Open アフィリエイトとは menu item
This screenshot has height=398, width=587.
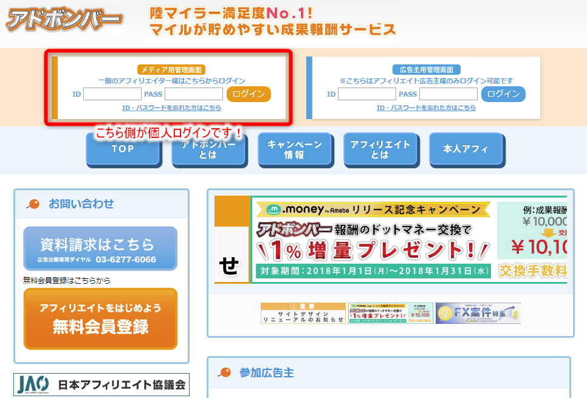tap(381, 149)
